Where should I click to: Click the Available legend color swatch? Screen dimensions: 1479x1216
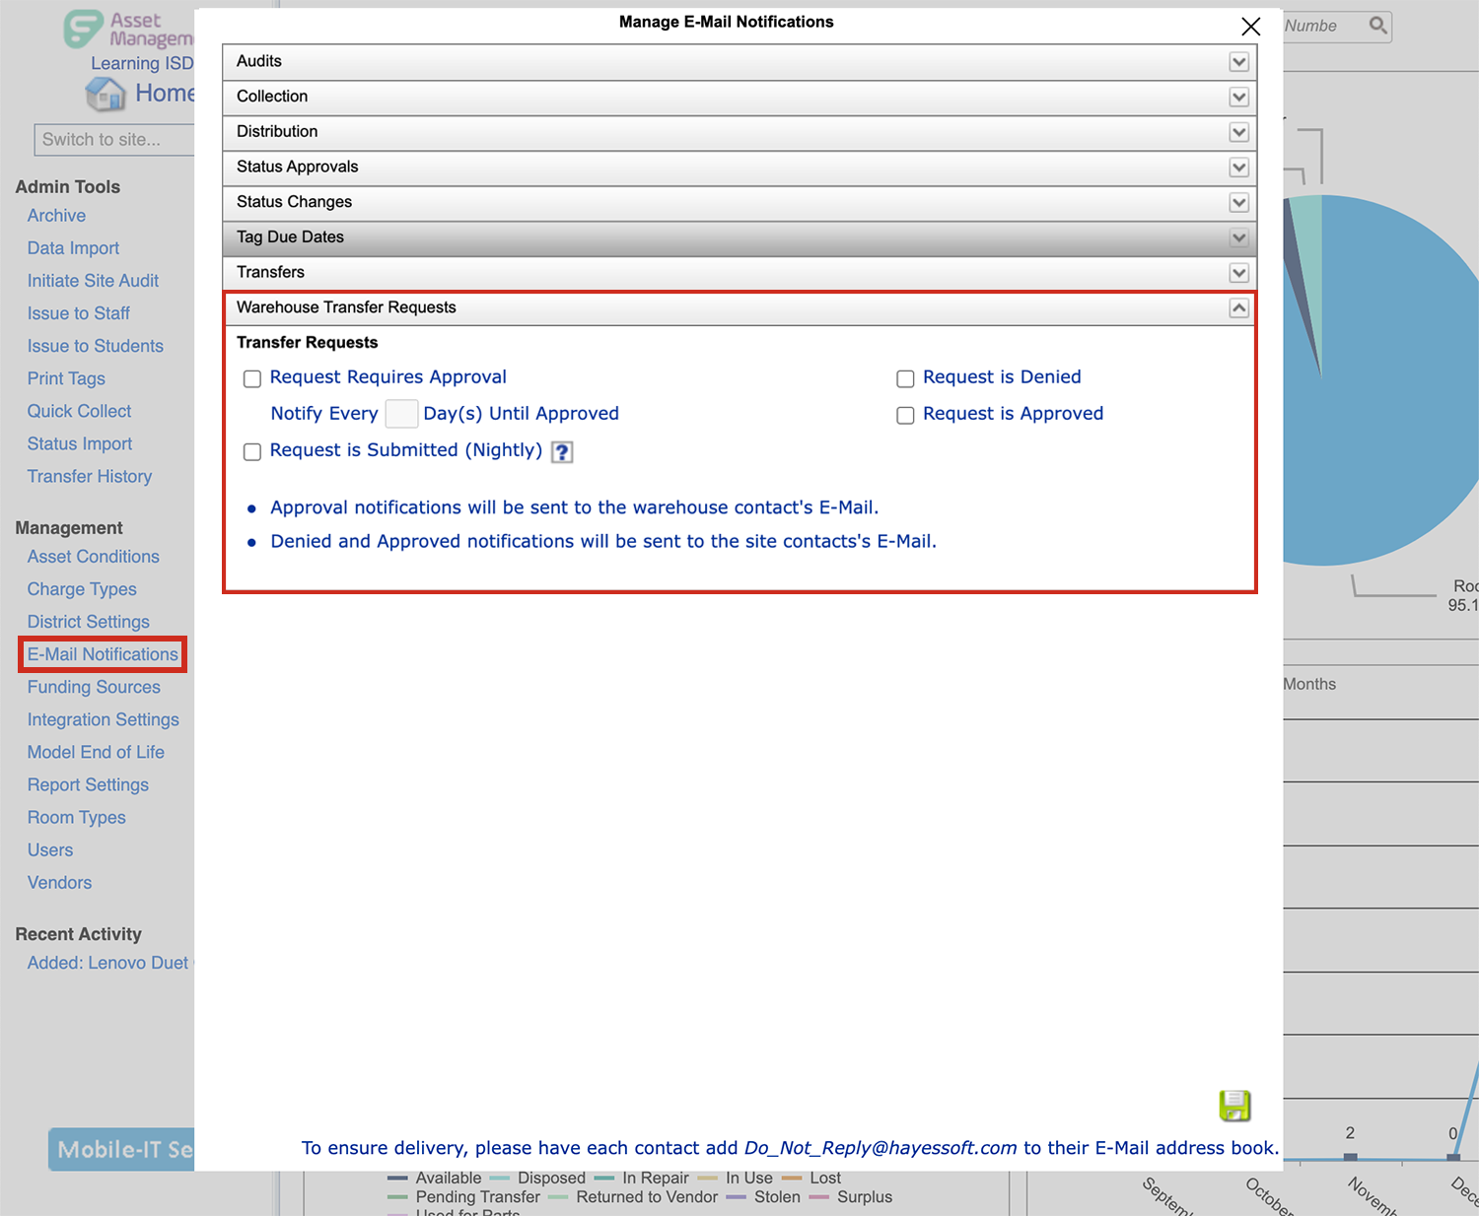coord(397,1178)
